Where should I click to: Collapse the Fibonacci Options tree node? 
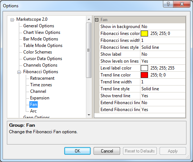point(19,72)
